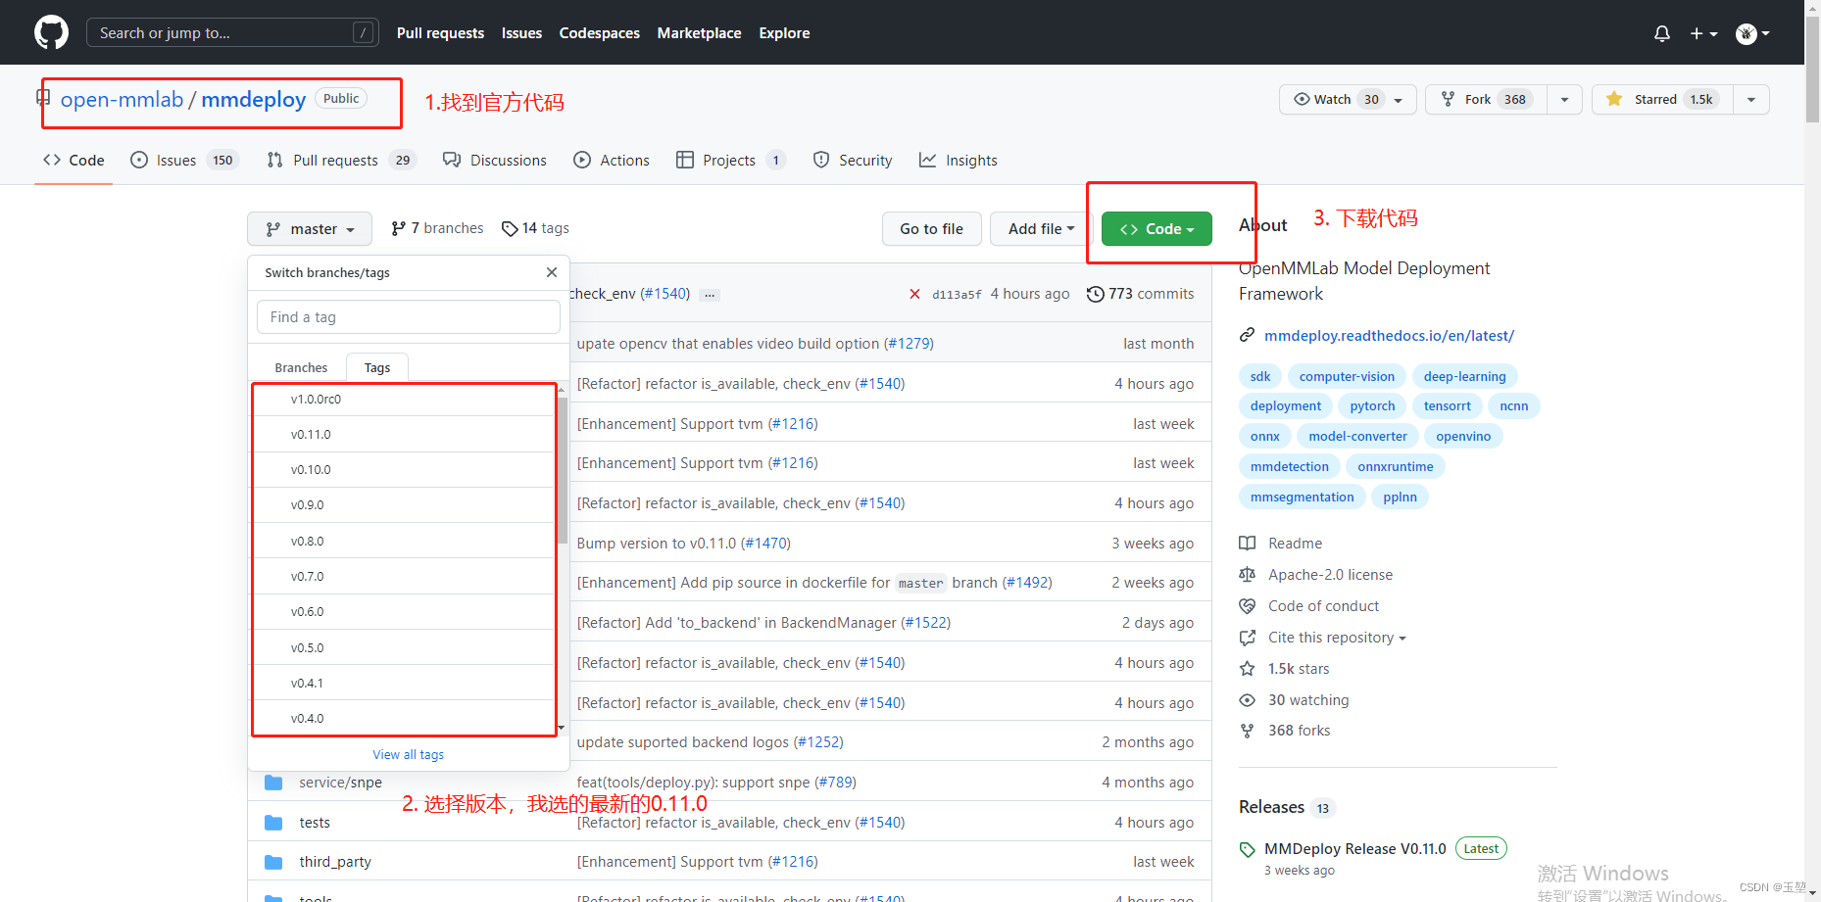Open the notifications bell
This screenshot has height=902, width=1821.
pos(1662,33)
